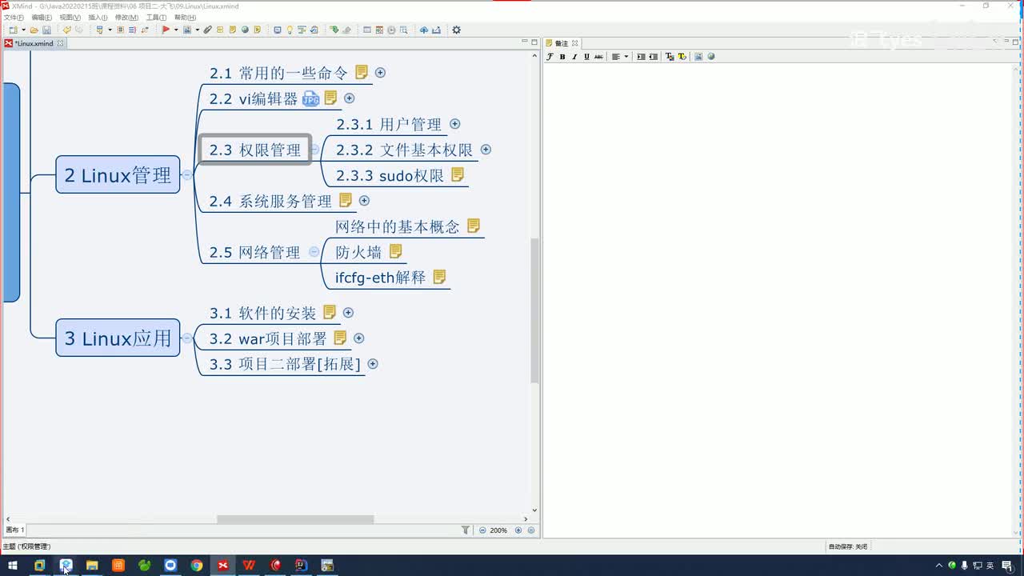Expand the 2.1 常用的一些命令 branch
The height and width of the screenshot is (576, 1024).
[380, 72]
